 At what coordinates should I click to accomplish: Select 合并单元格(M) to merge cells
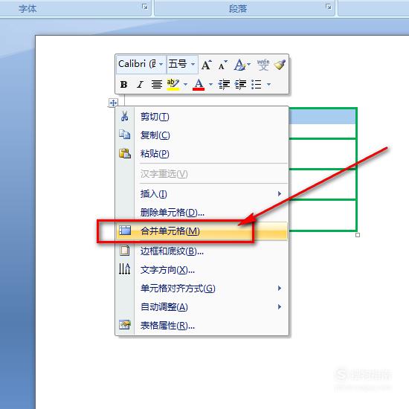(202, 231)
